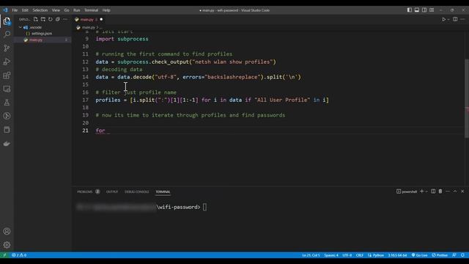Click the remote window indicator in status bar

(x=4, y=255)
